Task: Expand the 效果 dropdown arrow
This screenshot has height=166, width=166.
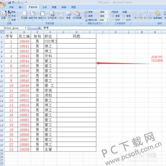Action: [18, 20]
